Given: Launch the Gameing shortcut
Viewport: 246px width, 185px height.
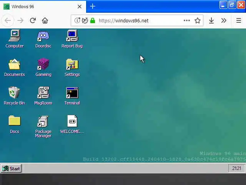Looking at the screenshot, I should 43,67.
